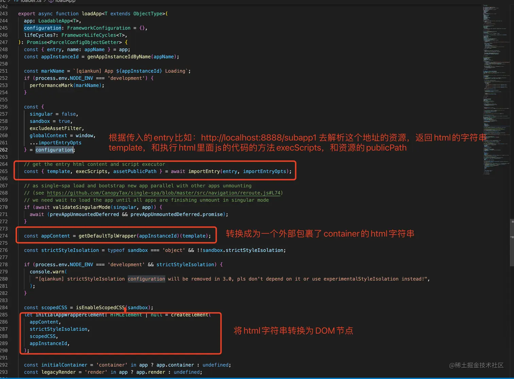Click validateSingularMode function call
514x379 pixels.
pos(81,207)
